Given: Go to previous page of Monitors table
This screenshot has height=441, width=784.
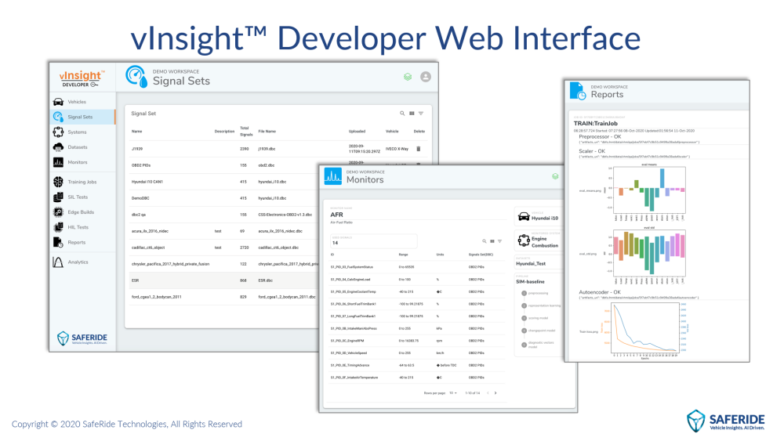Looking at the screenshot, I should tap(488, 393).
